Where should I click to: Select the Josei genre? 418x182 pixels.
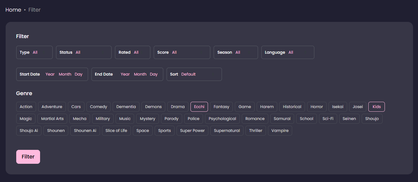tap(358, 107)
